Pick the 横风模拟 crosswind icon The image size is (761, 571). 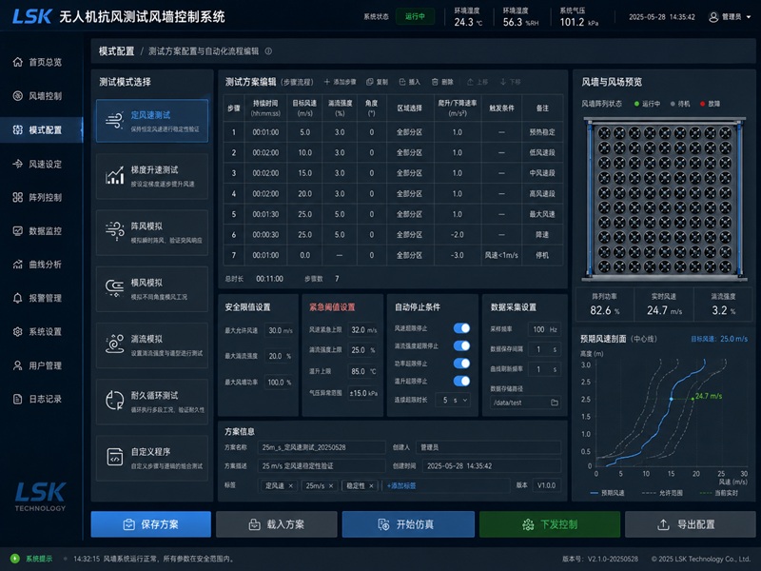[114, 288]
